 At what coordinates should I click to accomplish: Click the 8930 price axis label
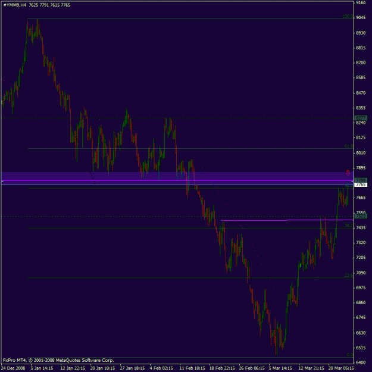(x=361, y=33)
